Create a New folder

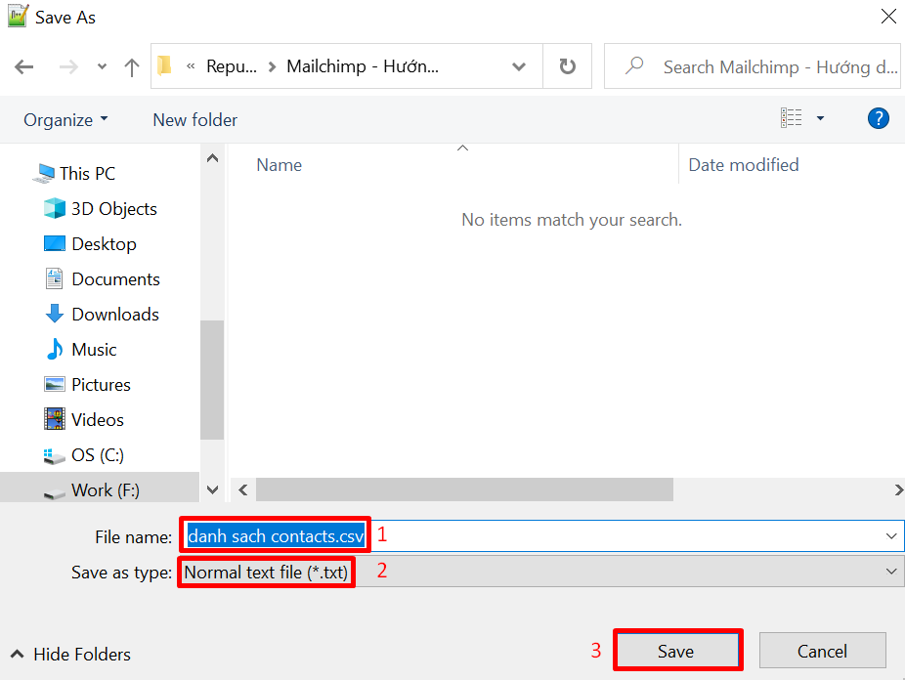pos(194,119)
